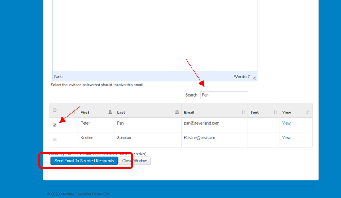The height and width of the screenshot is (198, 341).
Task: Toggle the select-all checkbox in table header
Action: point(55,110)
